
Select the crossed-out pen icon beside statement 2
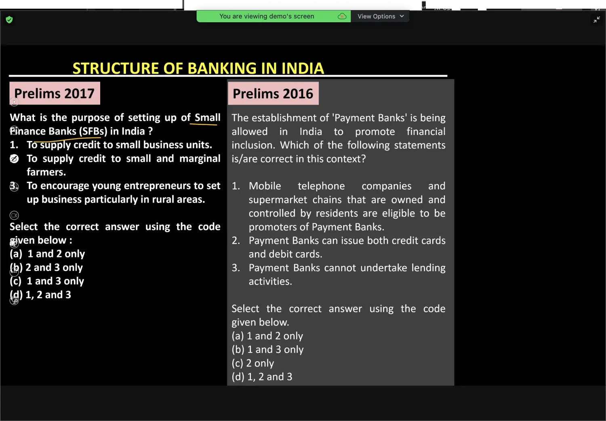(x=14, y=159)
